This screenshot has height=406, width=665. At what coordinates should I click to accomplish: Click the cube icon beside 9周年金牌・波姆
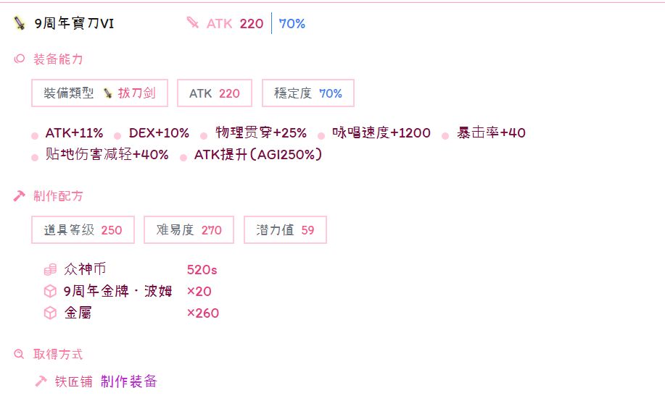[x=50, y=291]
